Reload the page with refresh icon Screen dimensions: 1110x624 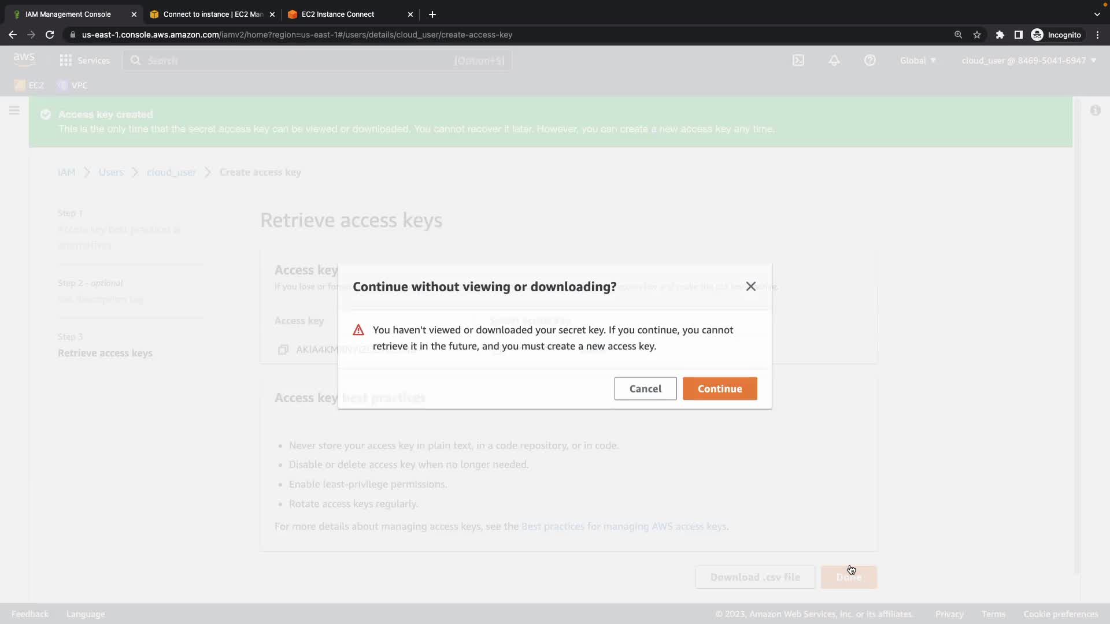[50, 35]
